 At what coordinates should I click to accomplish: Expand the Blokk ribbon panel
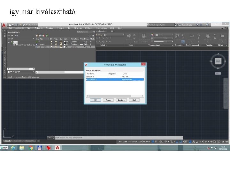pos(132,45)
